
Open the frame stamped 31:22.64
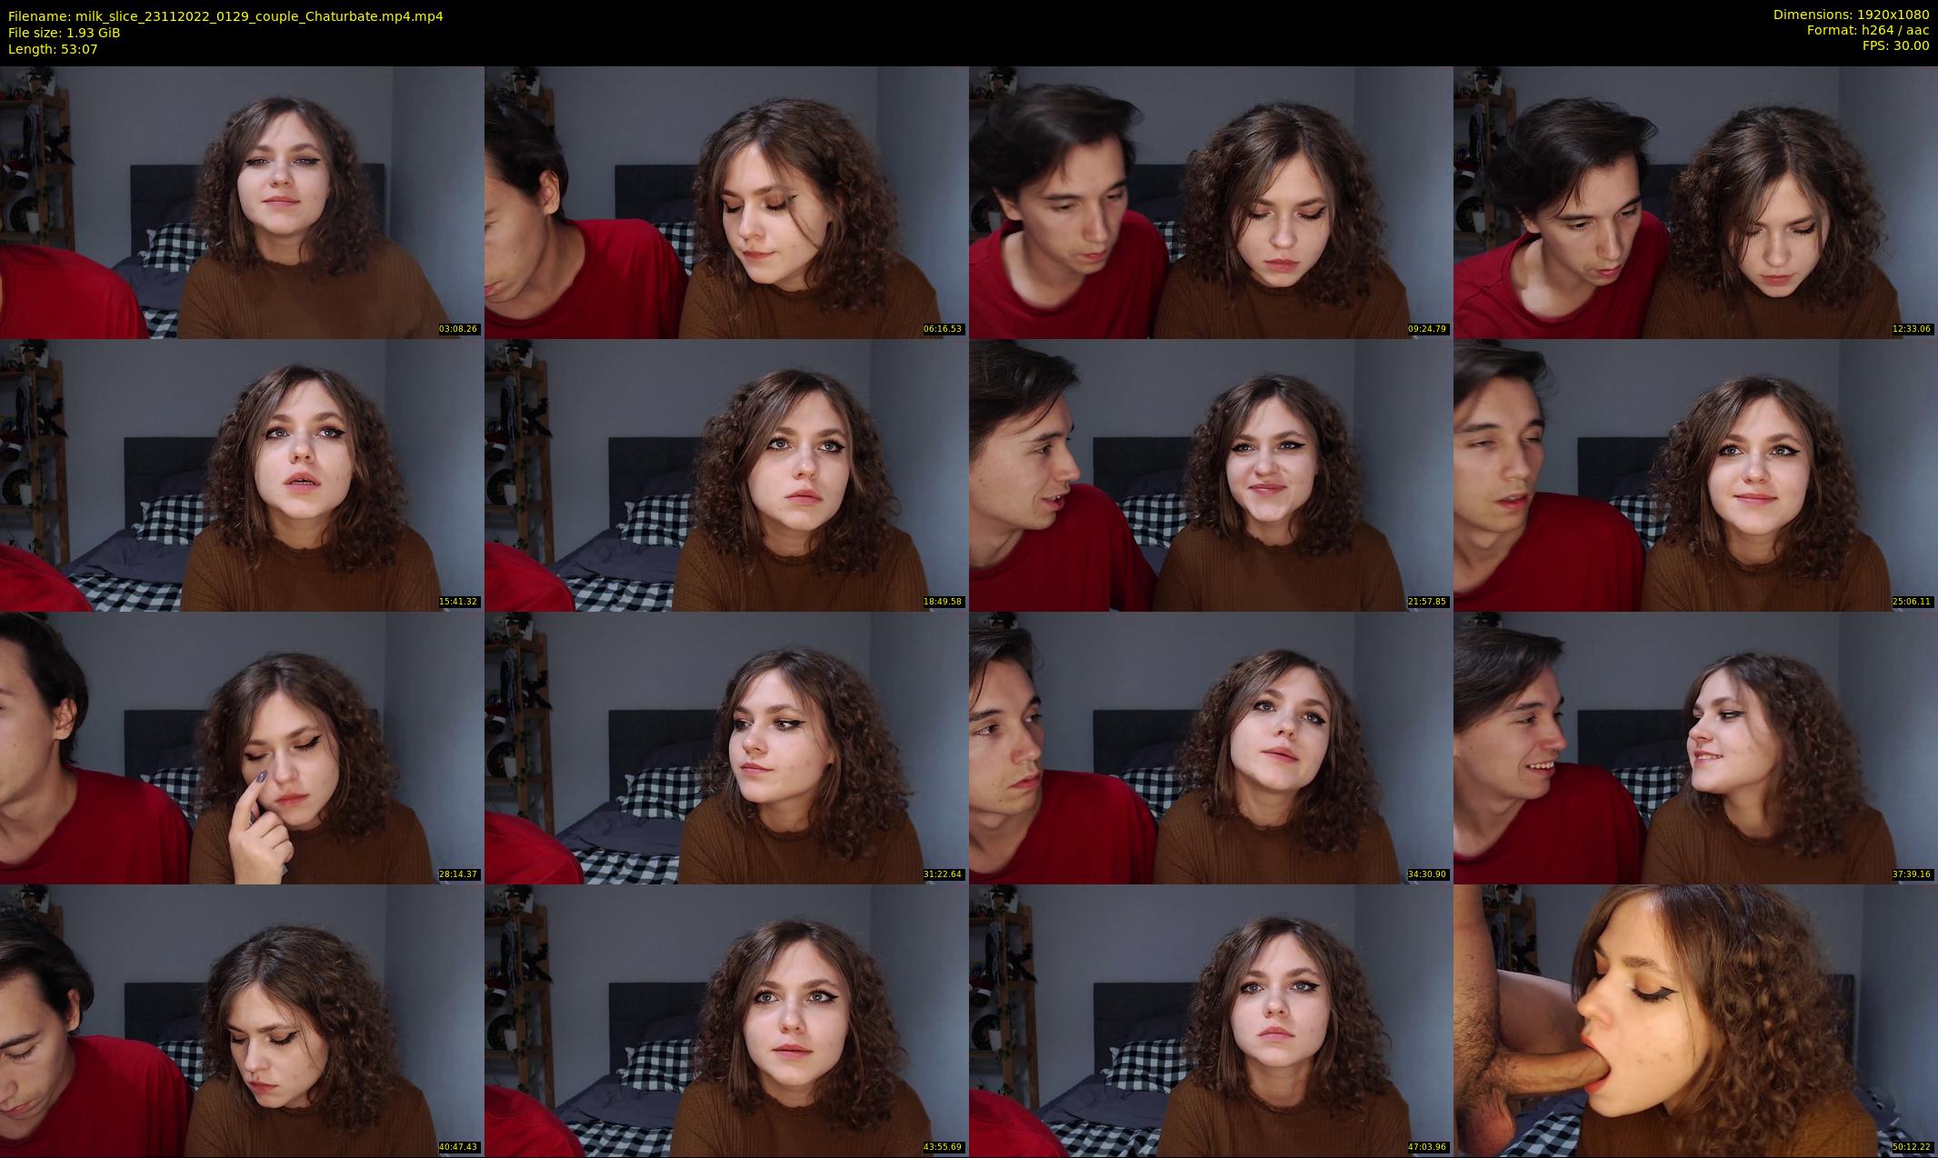[x=726, y=747]
